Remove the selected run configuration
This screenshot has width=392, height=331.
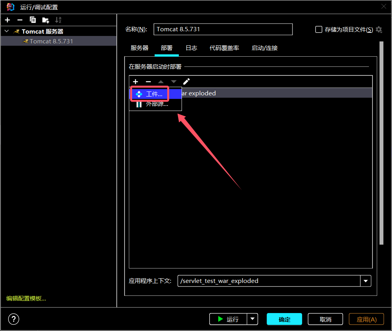pos(20,20)
